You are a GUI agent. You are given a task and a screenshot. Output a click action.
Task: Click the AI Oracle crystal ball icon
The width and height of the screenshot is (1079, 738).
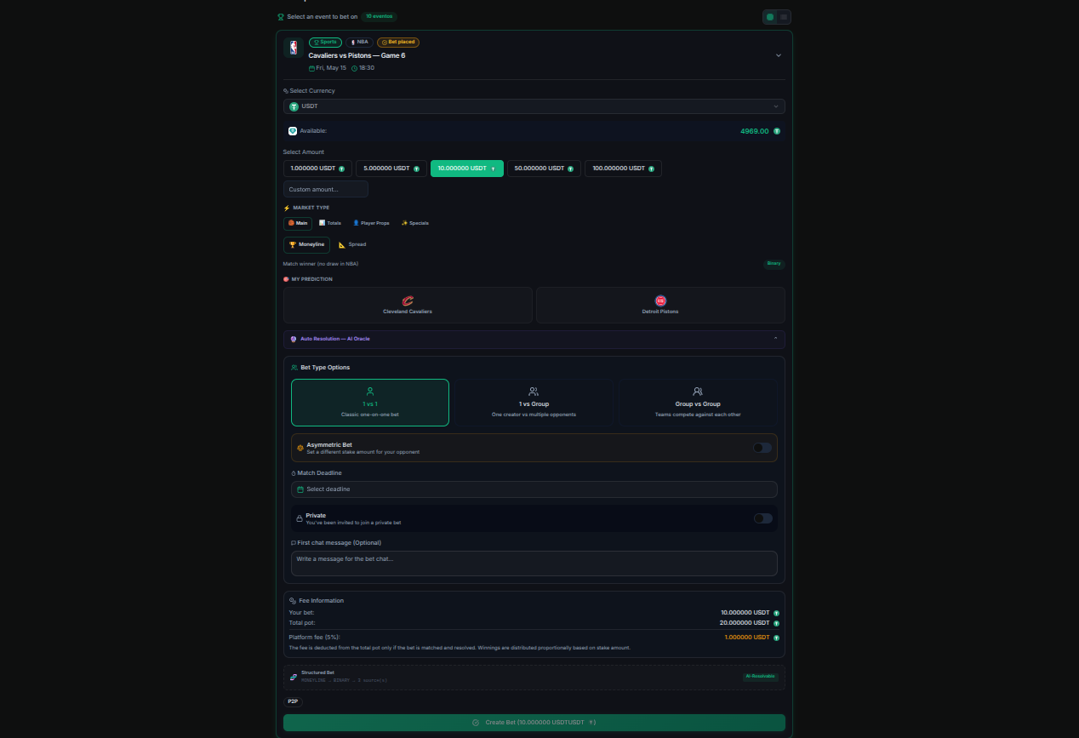[294, 339]
